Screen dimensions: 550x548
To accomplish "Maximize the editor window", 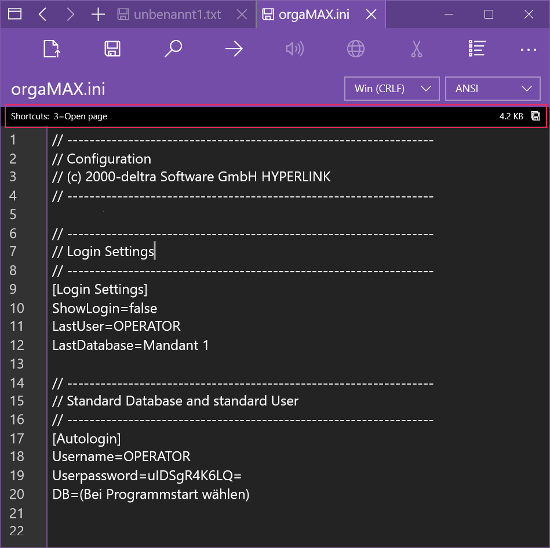I will [489, 14].
